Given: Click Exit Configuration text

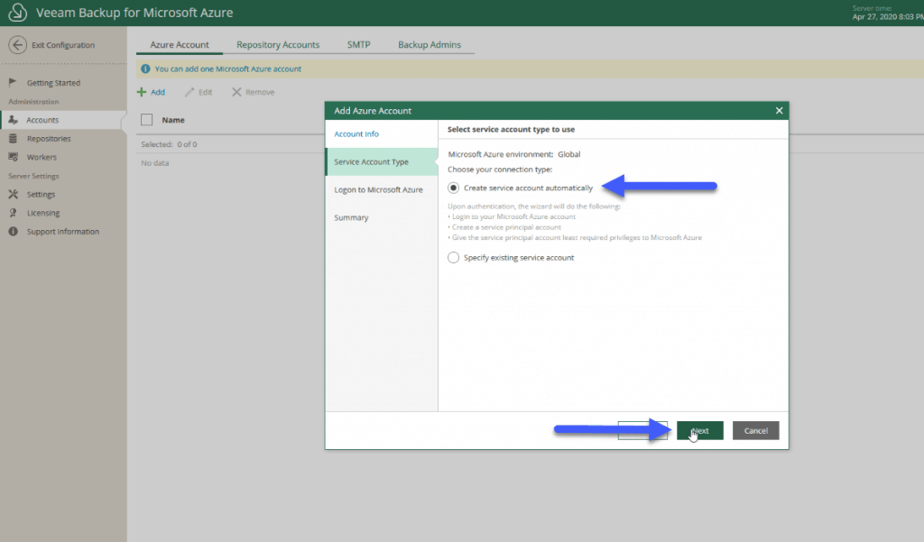Looking at the screenshot, I should point(63,45).
